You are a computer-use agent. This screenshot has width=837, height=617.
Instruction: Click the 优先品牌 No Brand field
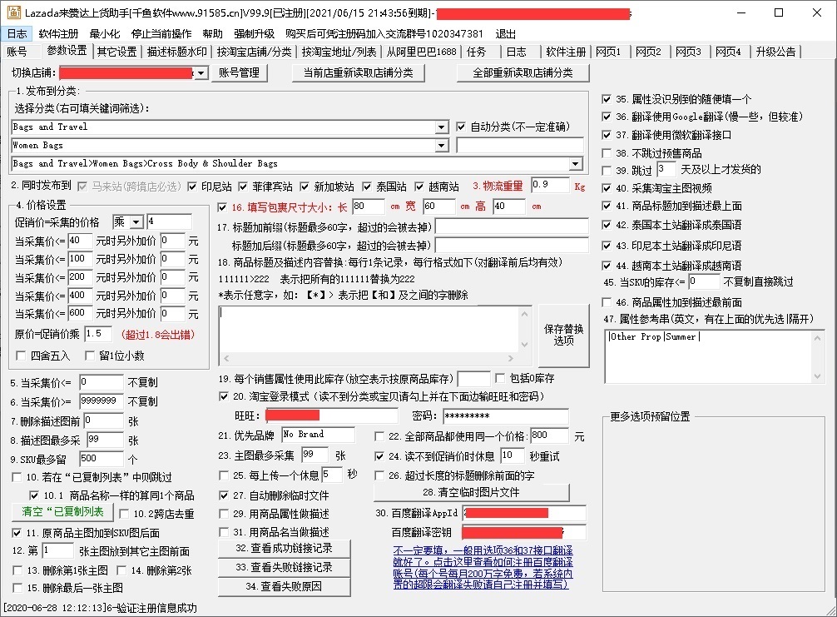coord(317,435)
